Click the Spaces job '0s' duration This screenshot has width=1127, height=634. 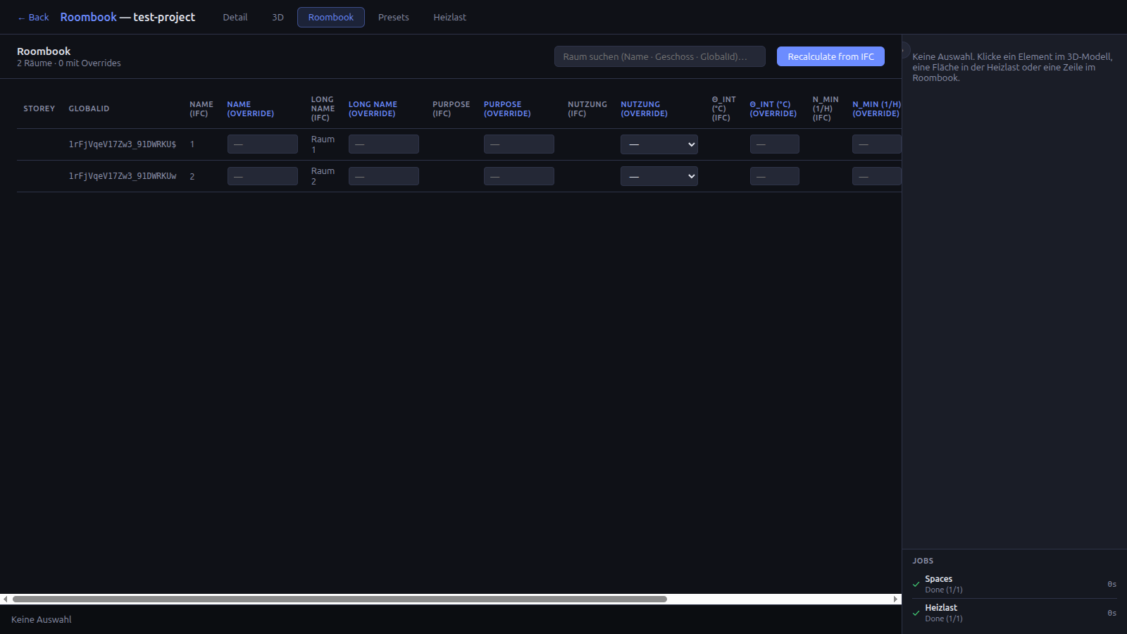[1112, 584]
